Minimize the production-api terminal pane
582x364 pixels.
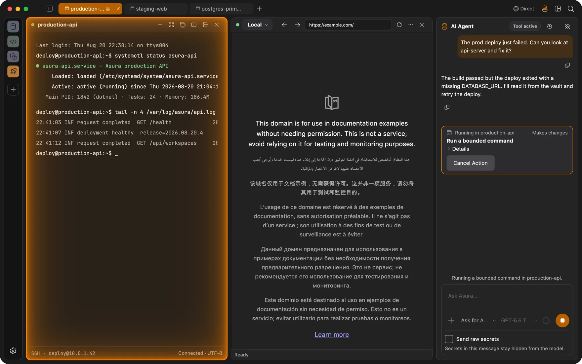pos(160,25)
